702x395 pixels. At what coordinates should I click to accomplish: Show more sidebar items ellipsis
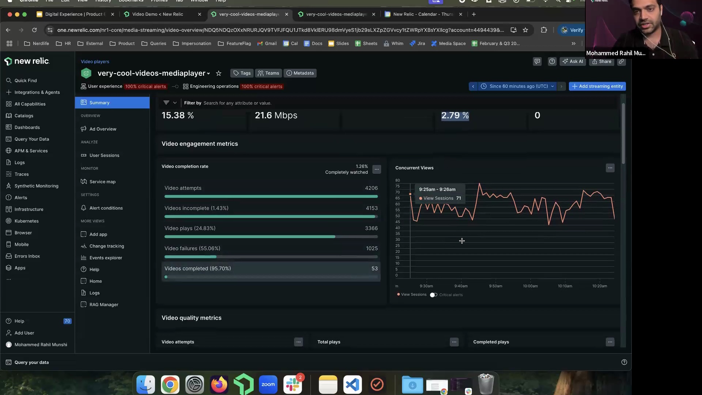pos(9,279)
